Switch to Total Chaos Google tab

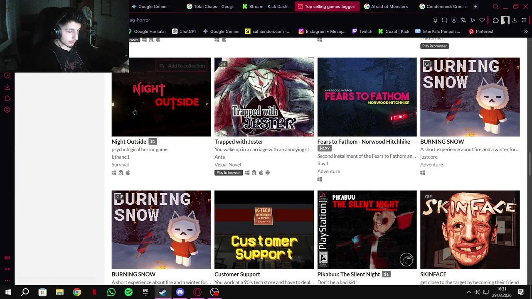pyautogui.click(x=211, y=7)
